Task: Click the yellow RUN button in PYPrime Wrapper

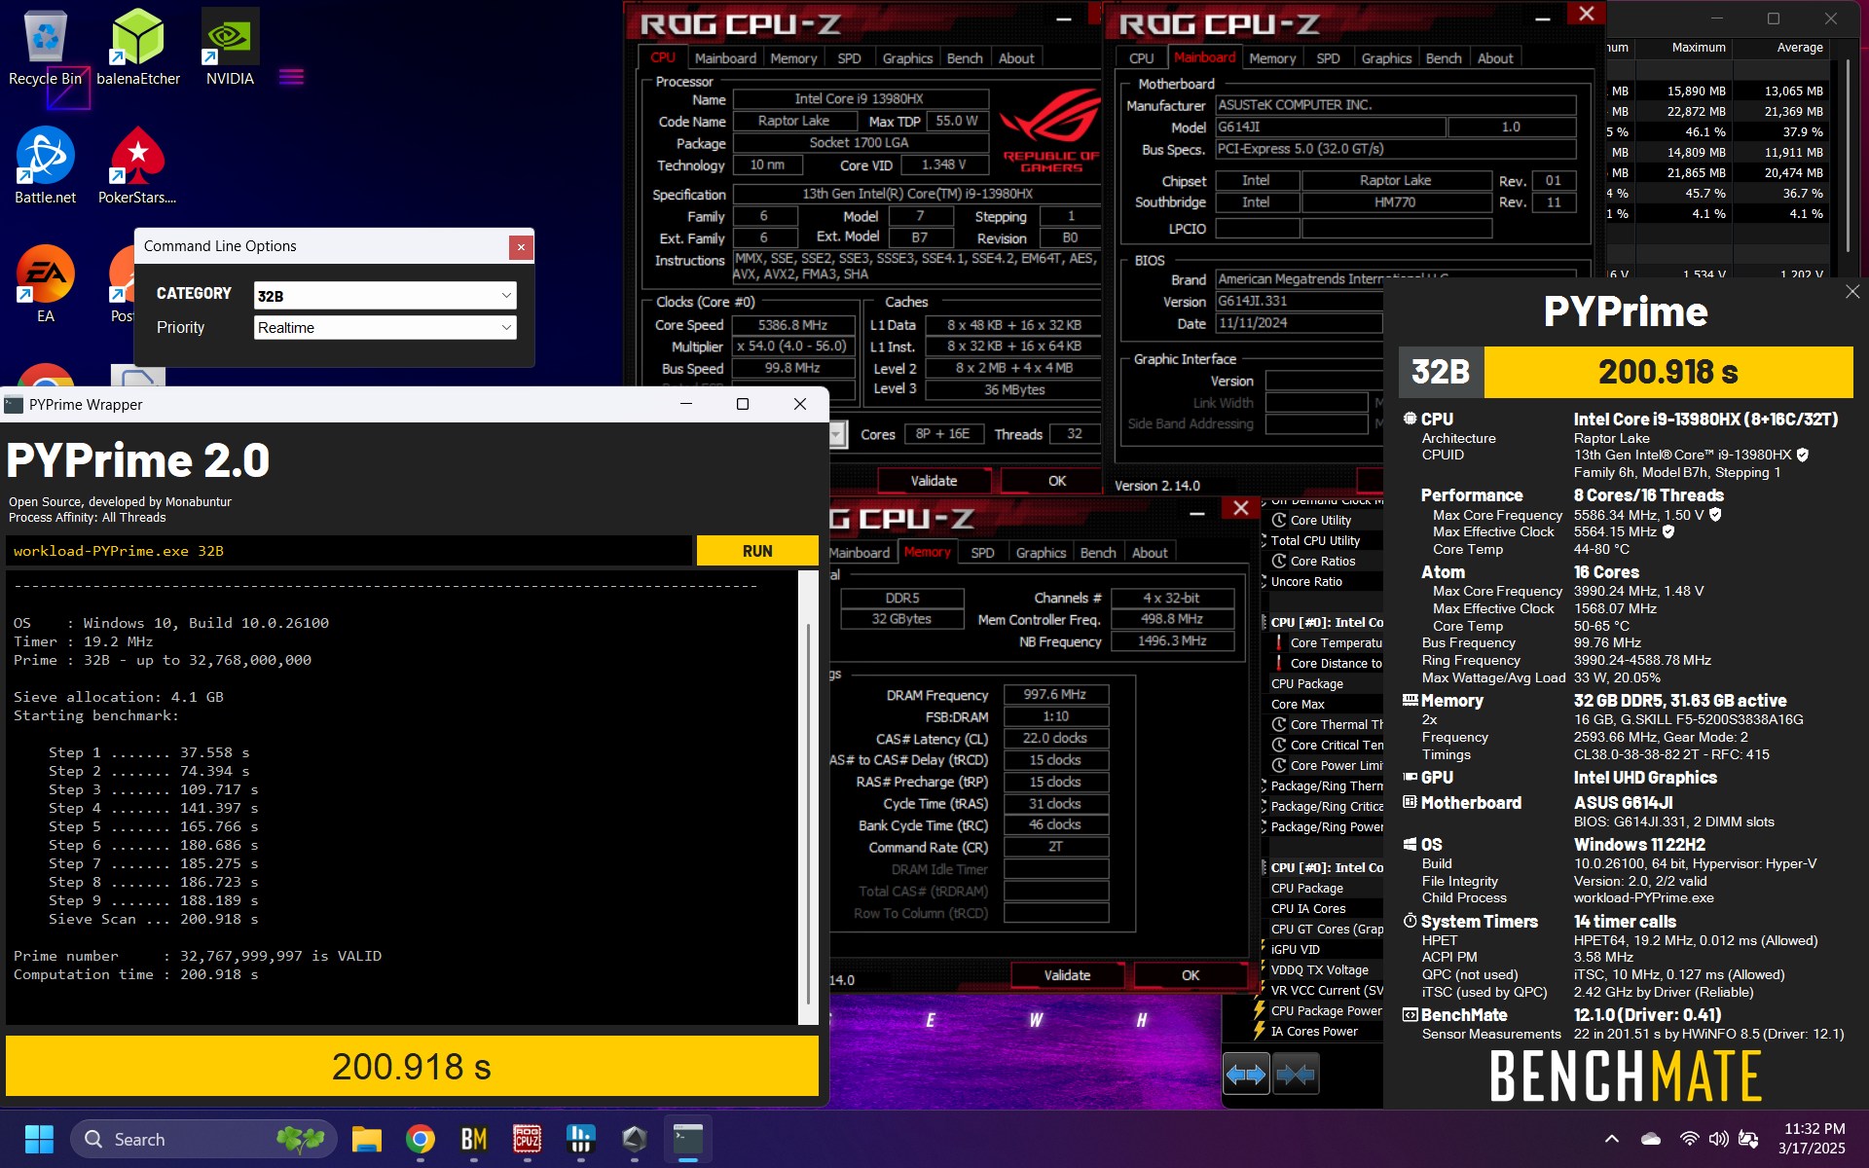Action: tap(757, 551)
